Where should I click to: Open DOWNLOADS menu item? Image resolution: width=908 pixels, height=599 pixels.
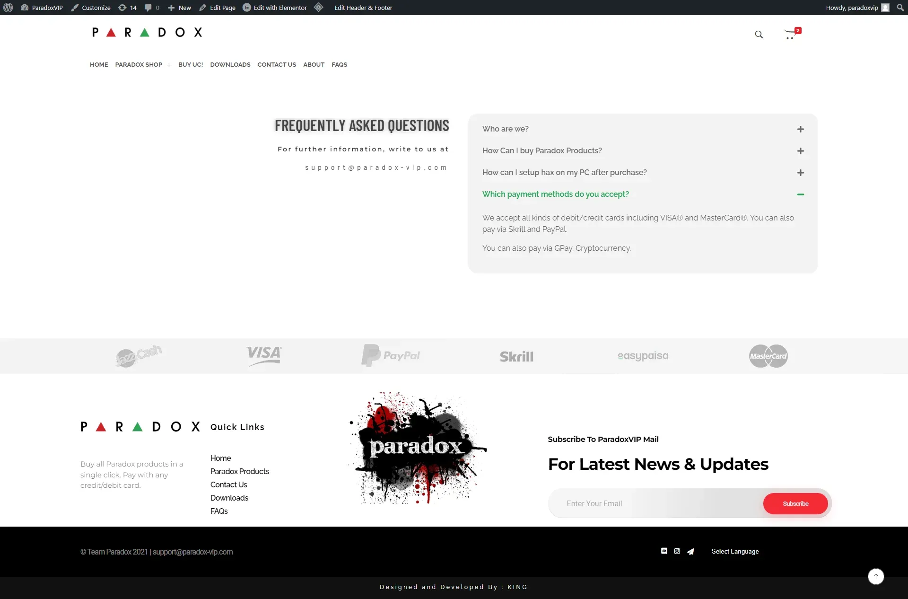coord(230,64)
